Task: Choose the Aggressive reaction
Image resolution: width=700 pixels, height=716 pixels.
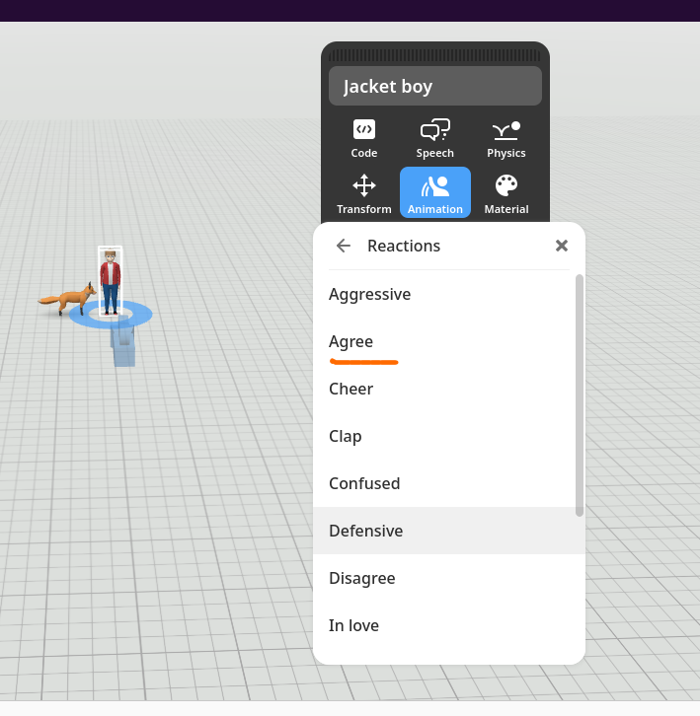Action: click(449, 294)
